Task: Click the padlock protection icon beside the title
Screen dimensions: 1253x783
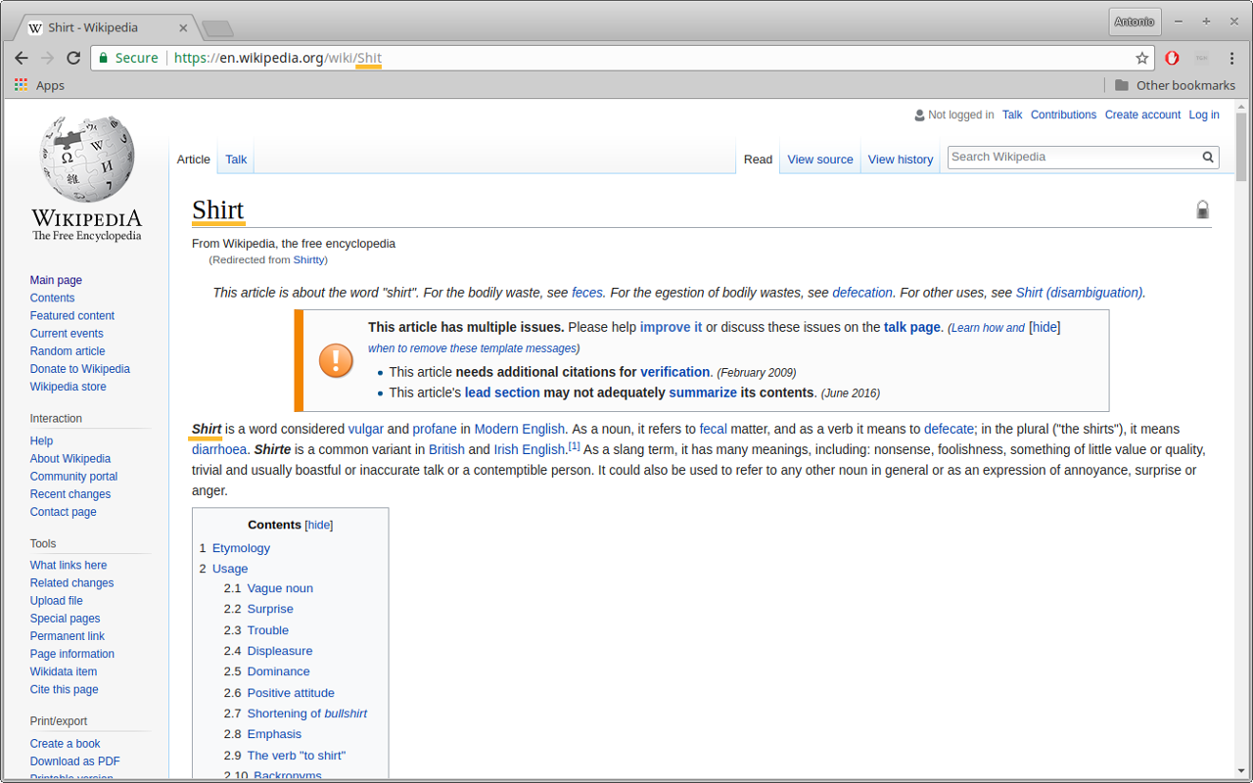Action: (1203, 209)
